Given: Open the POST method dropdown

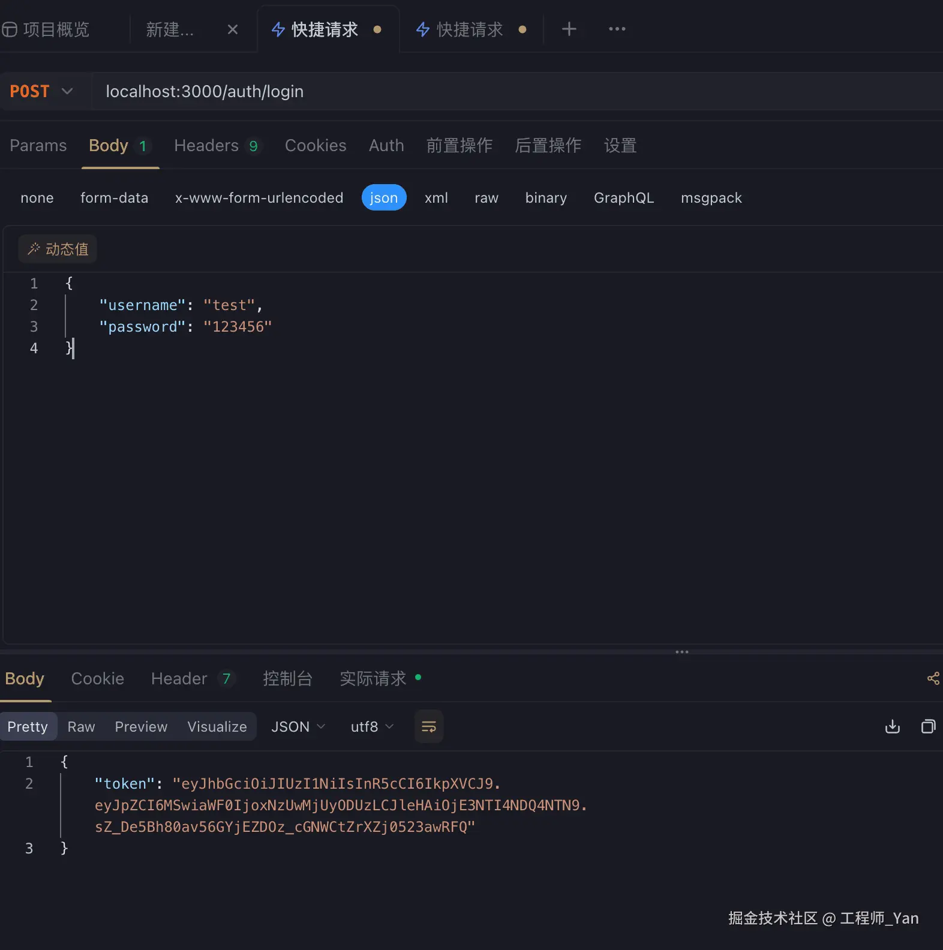Looking at the screenshot, I should tap(41, 91).
